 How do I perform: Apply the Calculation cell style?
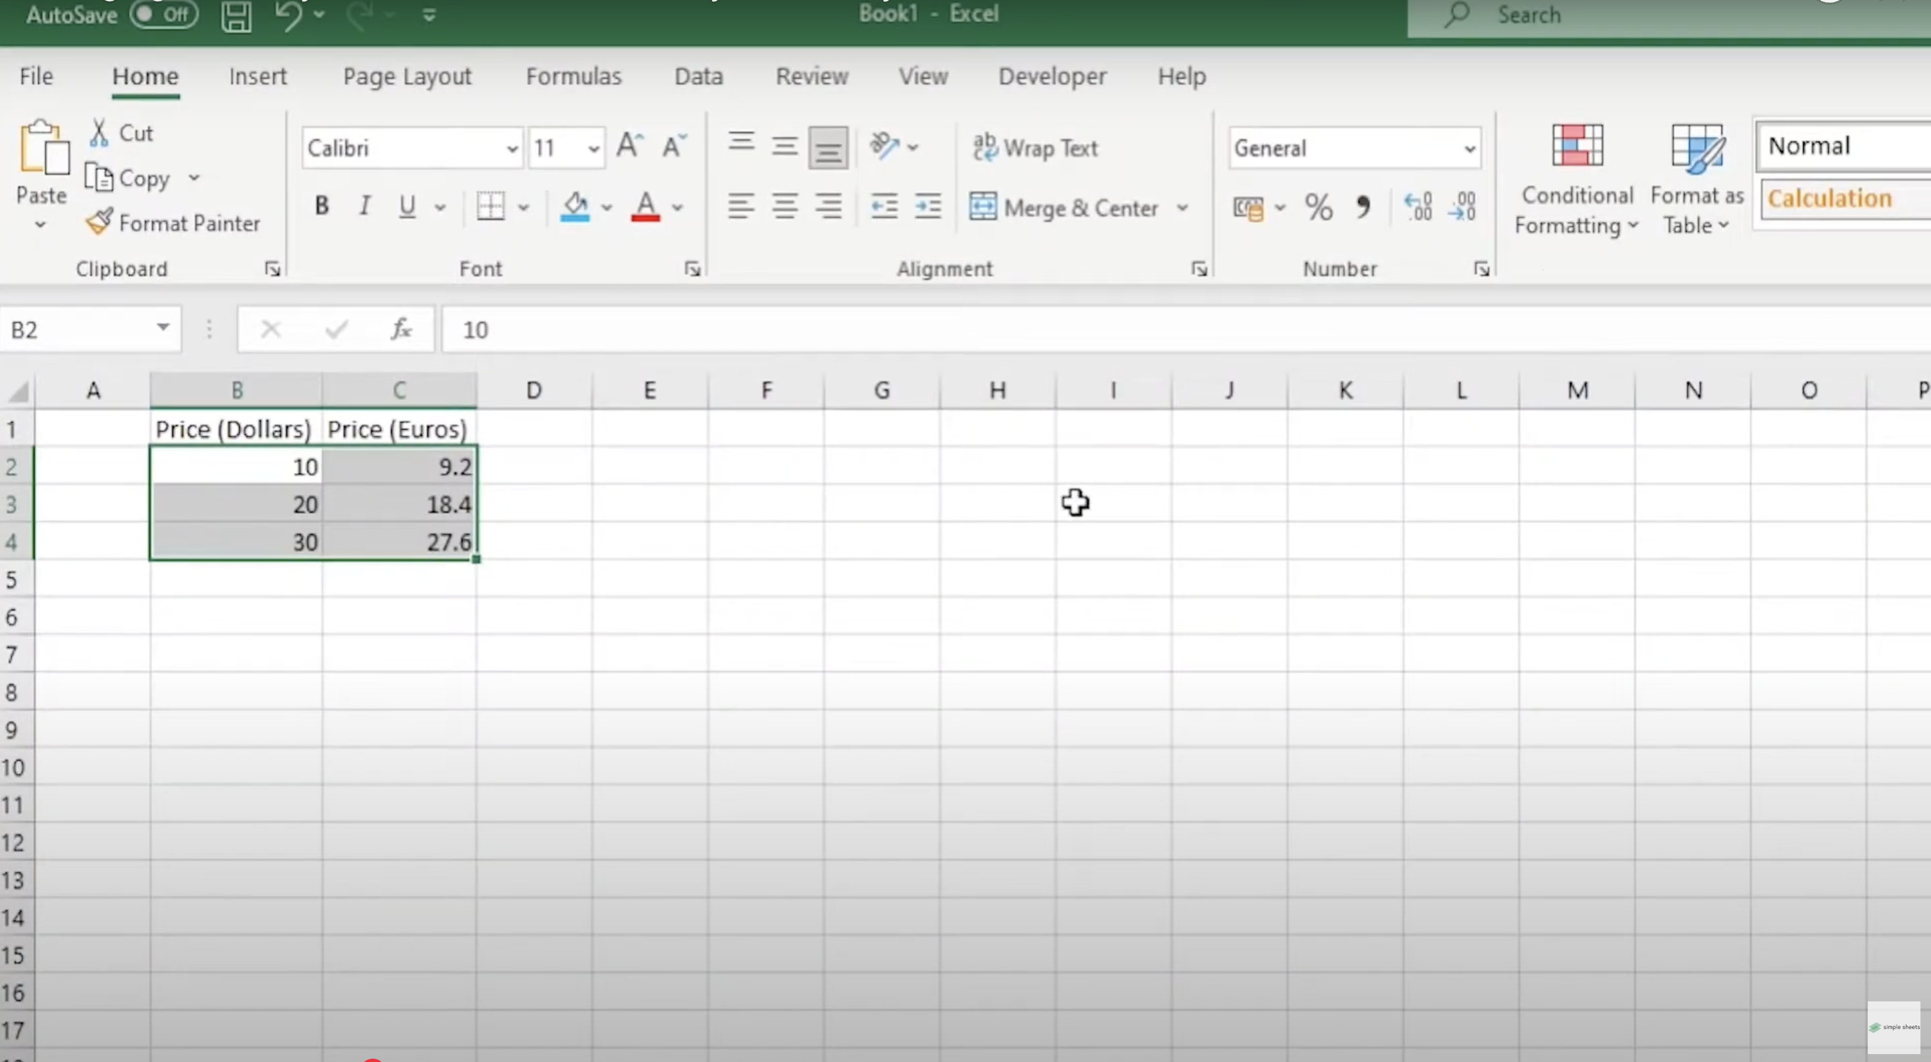[1829, 199]
